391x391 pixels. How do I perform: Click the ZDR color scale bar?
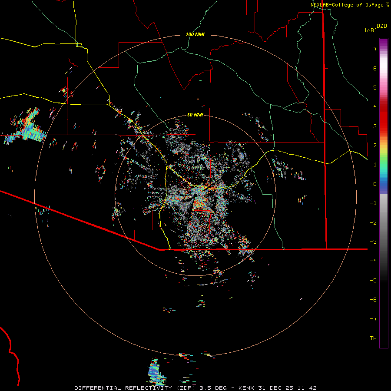point(384,193)
